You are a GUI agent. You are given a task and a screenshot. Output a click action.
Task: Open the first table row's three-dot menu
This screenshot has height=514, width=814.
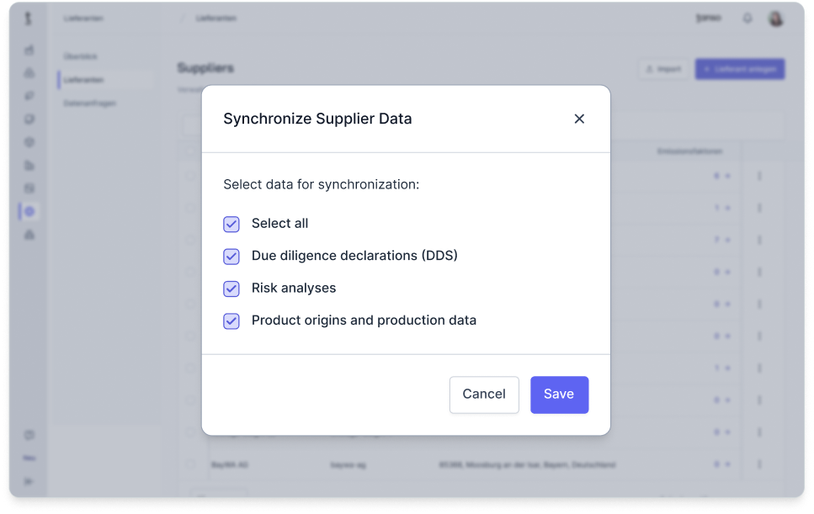coord(759,176)
